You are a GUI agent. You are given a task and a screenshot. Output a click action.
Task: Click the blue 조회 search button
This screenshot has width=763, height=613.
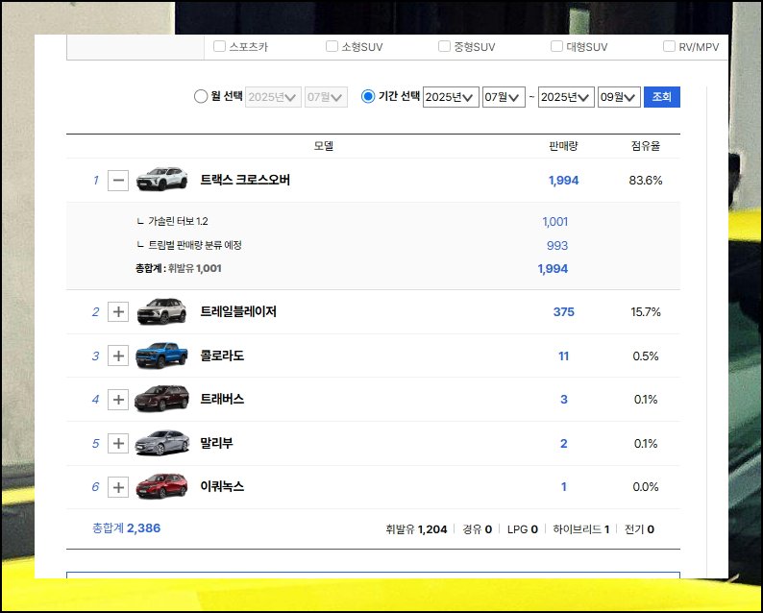point(662,97)
